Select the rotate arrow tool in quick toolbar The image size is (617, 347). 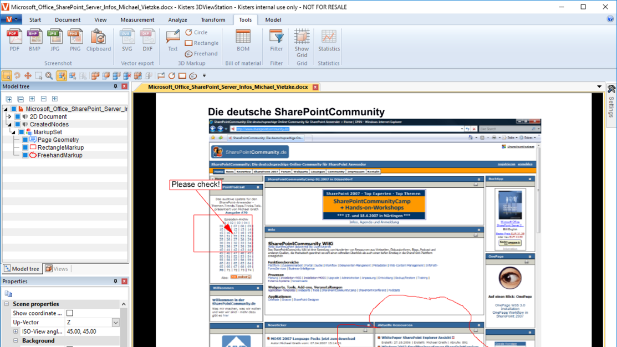pos(17,75)
